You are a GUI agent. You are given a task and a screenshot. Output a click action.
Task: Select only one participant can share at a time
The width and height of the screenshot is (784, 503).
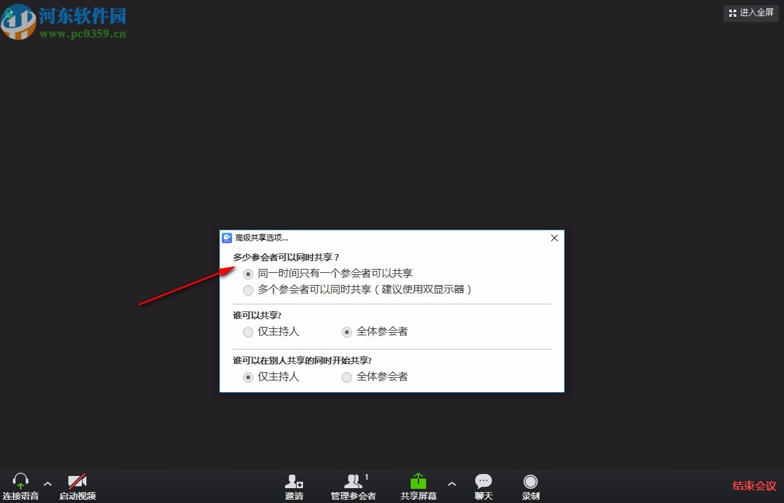(x=248, y=273)
